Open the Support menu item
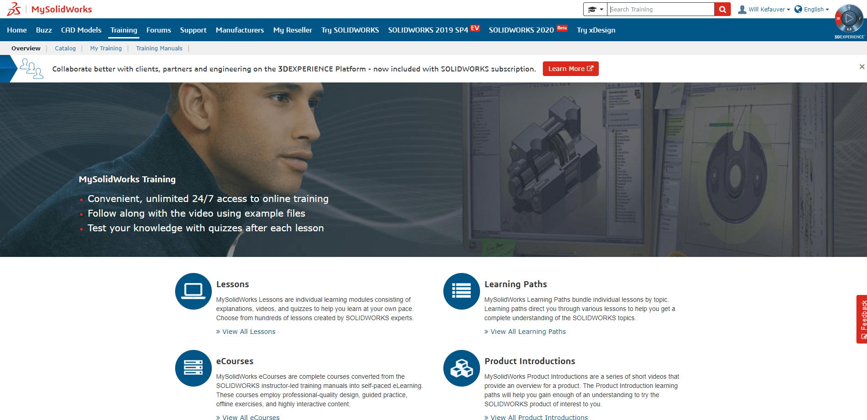The width and height of the screenshot is (867, 420). point(193,30)
